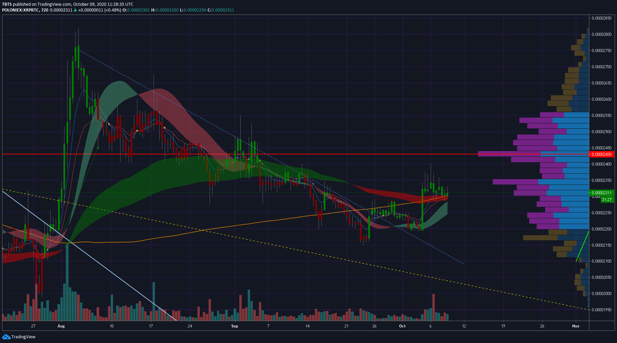The width and height of the screenshot is (617, 343).
Task: Click the 0.00002000 price axis label
Action: [x=601, y=294]
